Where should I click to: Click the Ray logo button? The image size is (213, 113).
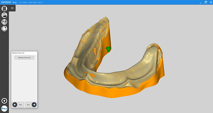4,109
